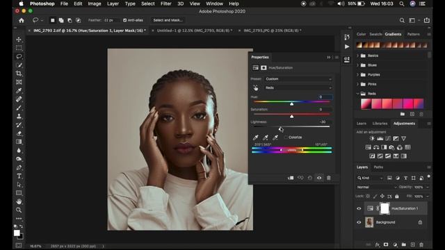Click the on-image adjustment hand tool
Viewport: 445px width, 250px height.
[x=256, y=88]
